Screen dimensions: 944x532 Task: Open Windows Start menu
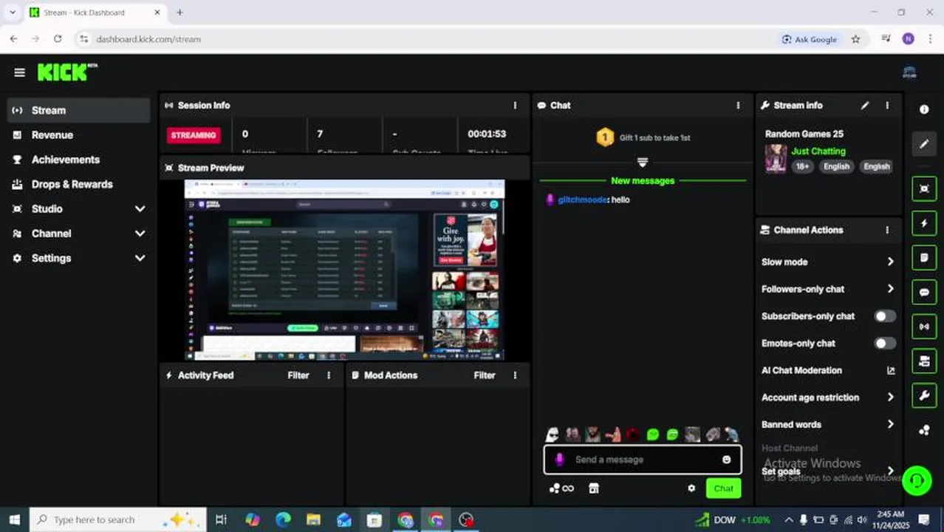(x=14, y=519)
